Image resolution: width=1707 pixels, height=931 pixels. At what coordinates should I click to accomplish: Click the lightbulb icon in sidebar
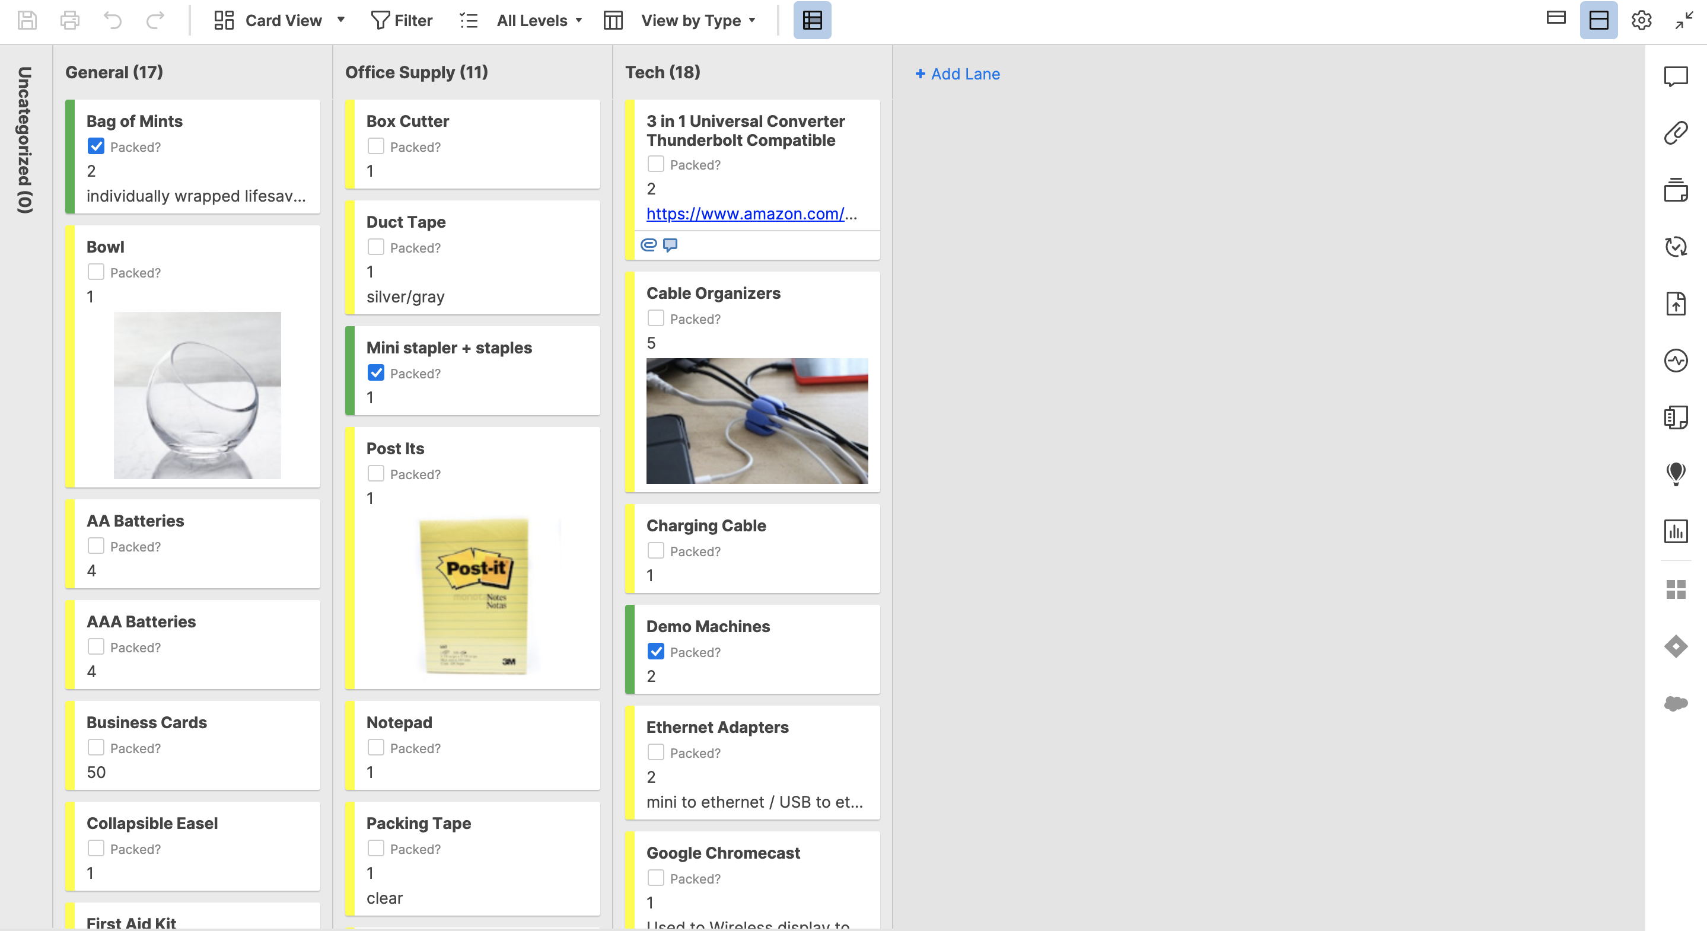click(x=1676, y=474)
